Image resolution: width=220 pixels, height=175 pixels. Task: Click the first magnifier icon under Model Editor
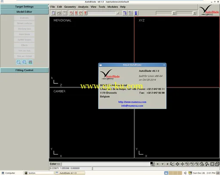[18, 62]
